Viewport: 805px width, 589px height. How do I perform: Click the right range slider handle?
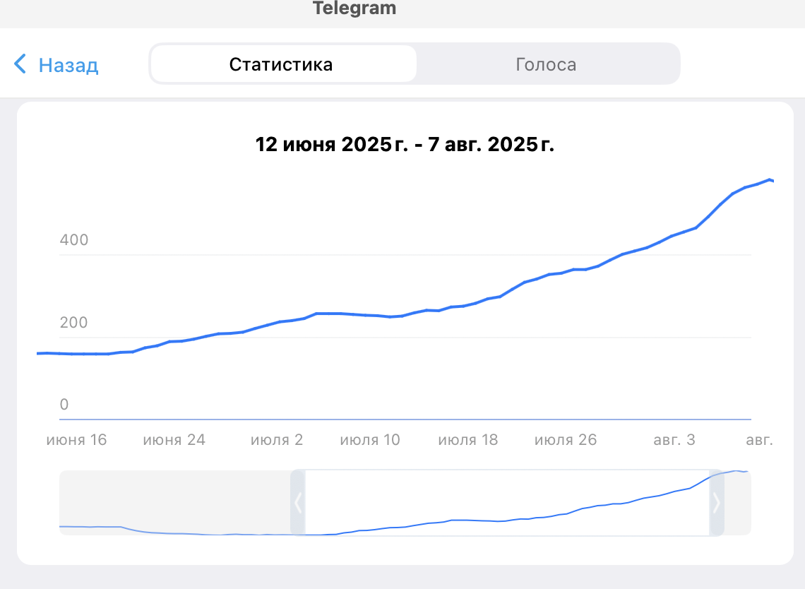(x=716, y=503)
